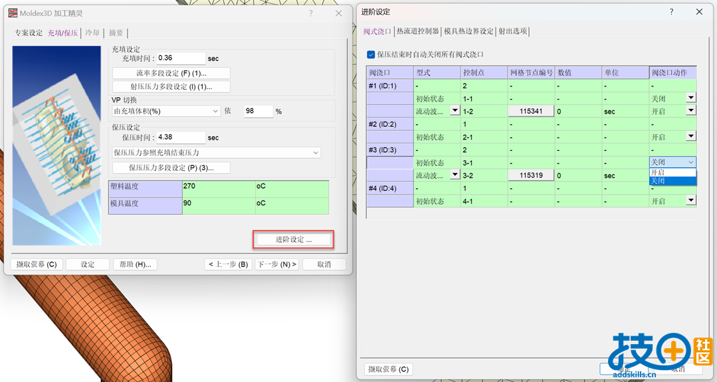
Task: Switch to 阀式浇口 tab
Action: click(377, 31)
